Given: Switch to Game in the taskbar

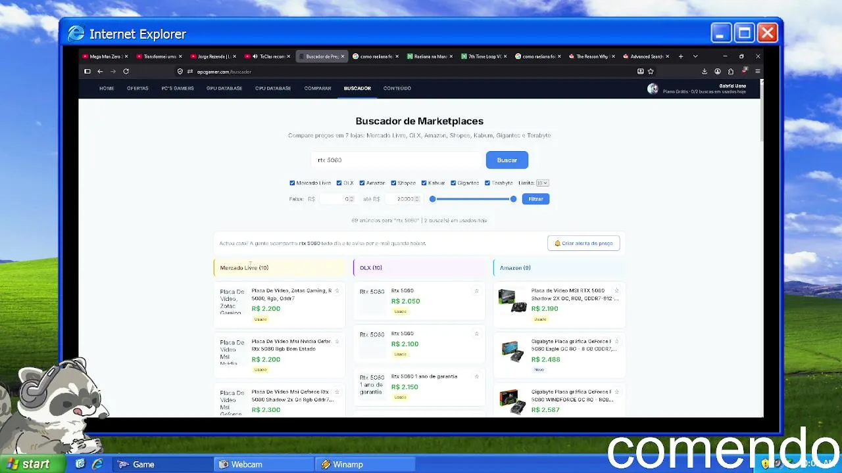Looking at the screenshot, I should [x=162, y=464].
